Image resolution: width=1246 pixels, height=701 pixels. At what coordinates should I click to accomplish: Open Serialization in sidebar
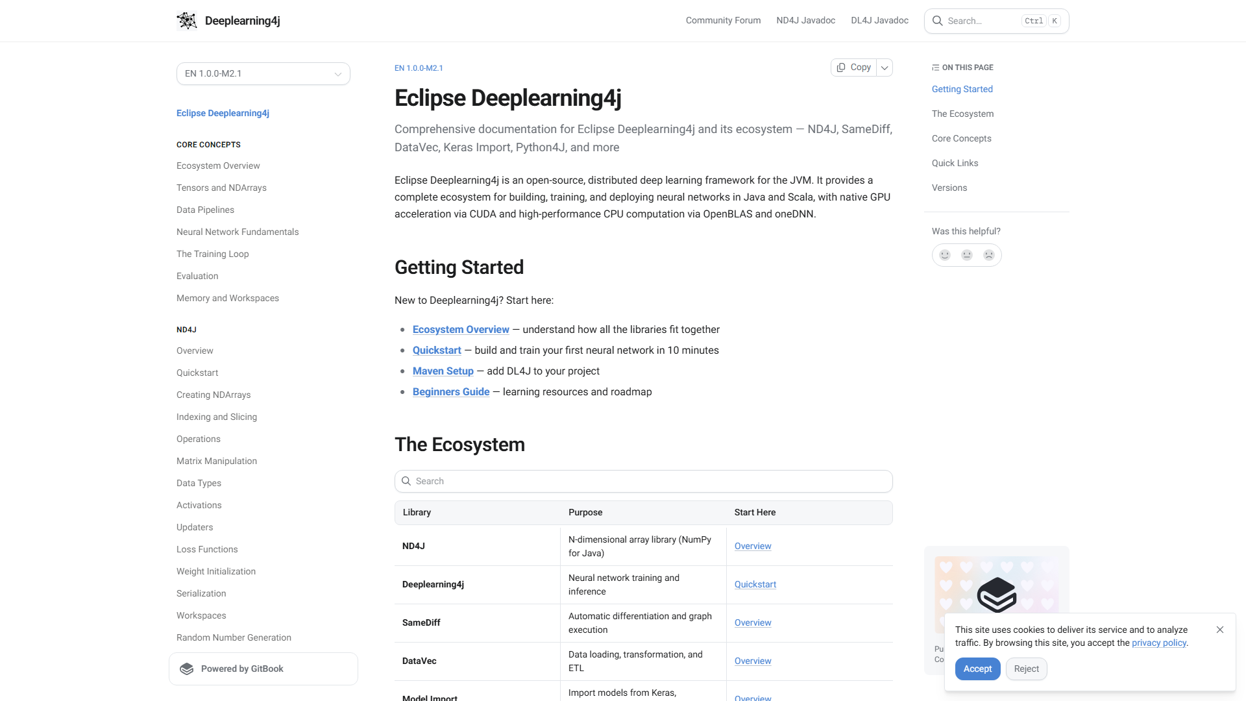201,594
